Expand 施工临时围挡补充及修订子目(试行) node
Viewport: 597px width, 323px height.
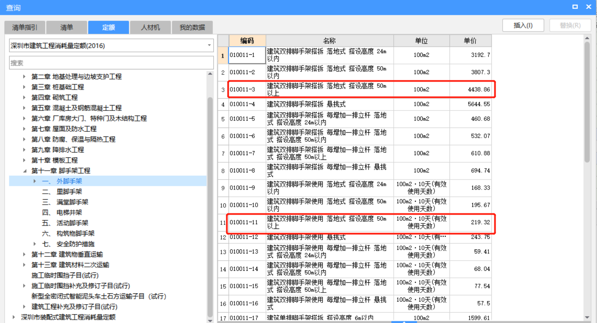25,286
